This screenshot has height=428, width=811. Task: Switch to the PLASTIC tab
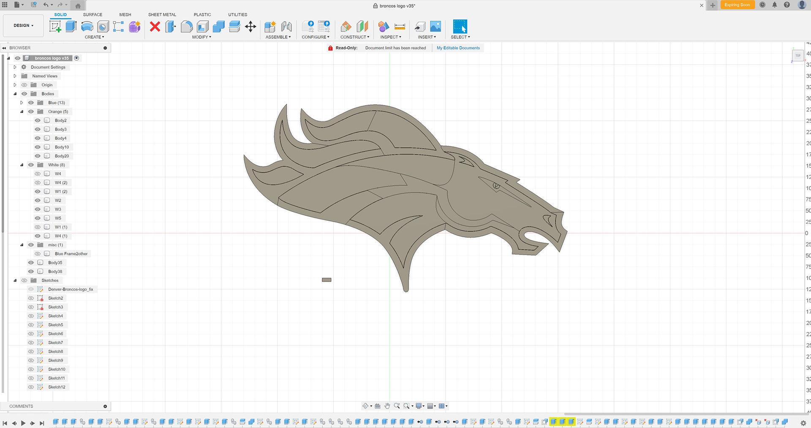(202, 14)
